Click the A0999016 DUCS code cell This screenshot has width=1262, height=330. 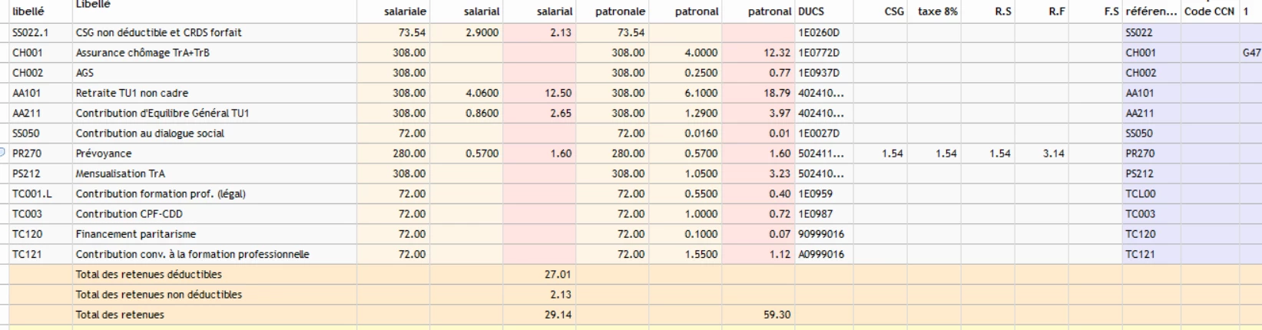(821, 254)
